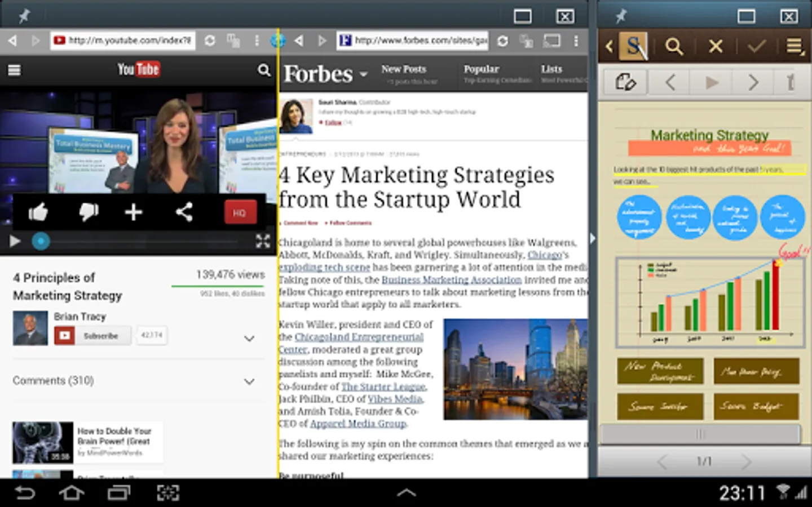Open tabs view in YouTube browser window
Viewport: 812px width, 507px height.
point(233,41)
